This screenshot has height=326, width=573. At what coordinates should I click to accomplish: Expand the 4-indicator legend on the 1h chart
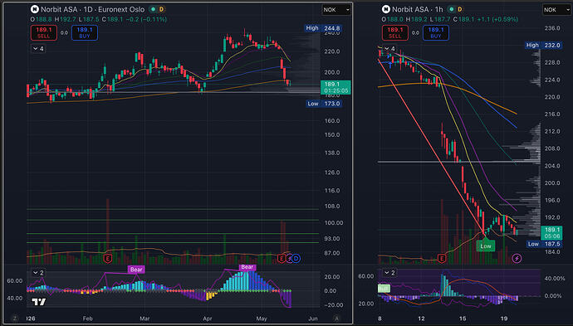coord(389,49)
